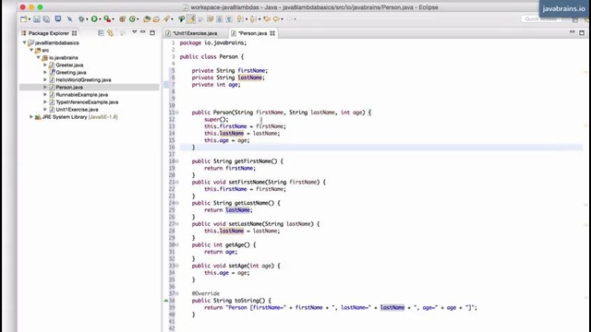Screen dimensions: 591x332
Task: Click the Next Annotation toolbar icon
Action: (x=240, y=18)
